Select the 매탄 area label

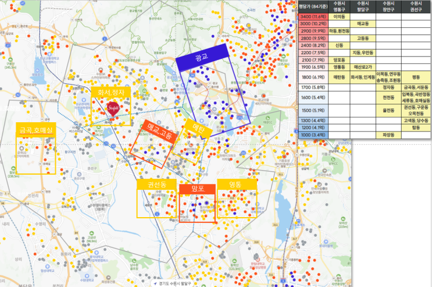coord(199,128)
